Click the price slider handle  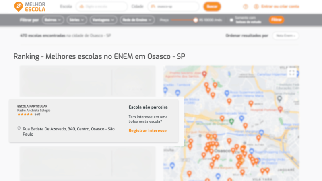(x=196, y=20)
